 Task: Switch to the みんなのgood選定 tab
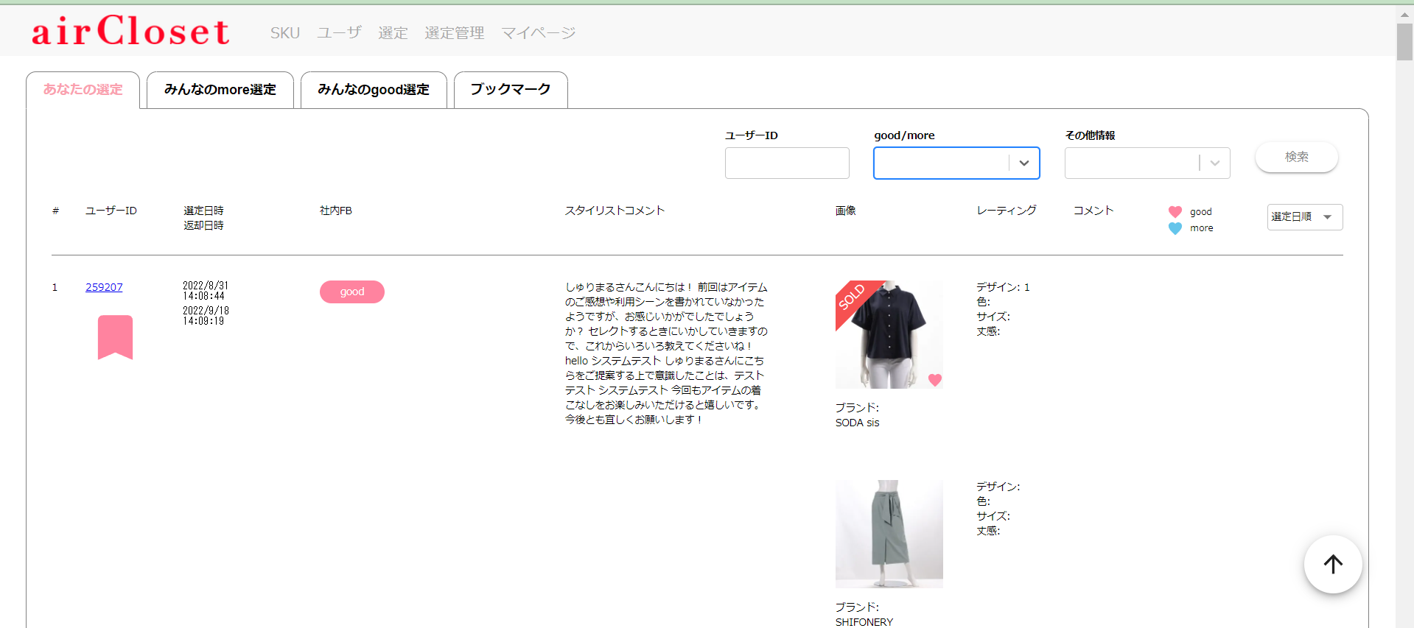373,90
